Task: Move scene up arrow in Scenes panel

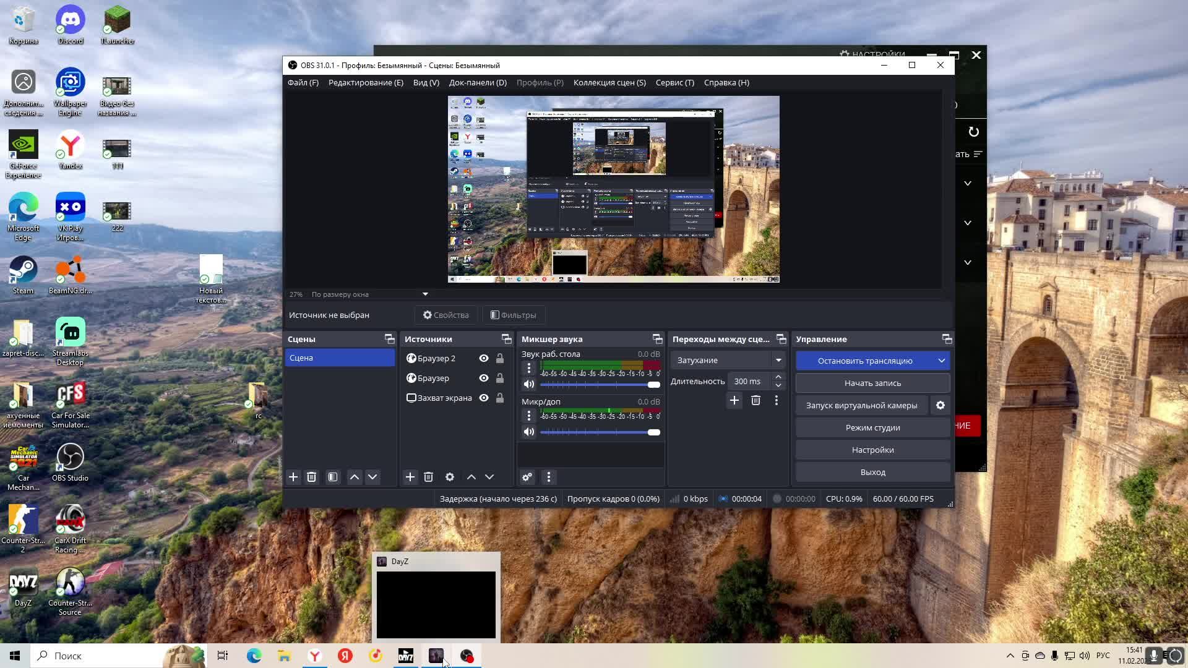Action: tap(355, 477)
